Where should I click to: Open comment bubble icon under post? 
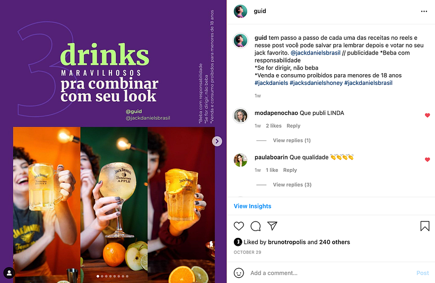(256, 226)
